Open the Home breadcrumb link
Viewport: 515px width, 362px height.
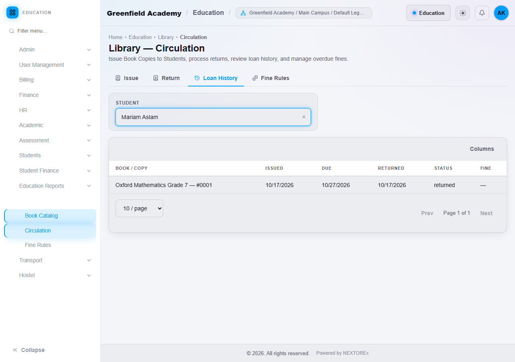(x=115, y=37)
